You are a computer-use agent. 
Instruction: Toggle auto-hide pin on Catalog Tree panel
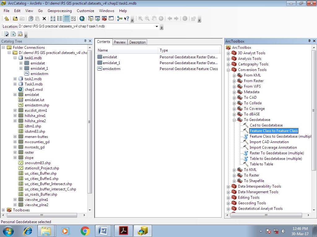85,41
